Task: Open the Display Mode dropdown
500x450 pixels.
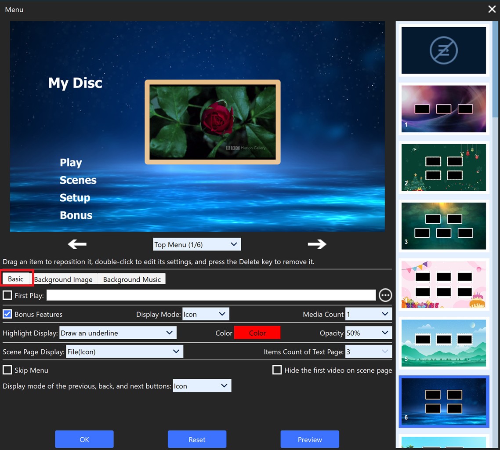Action: 206,314
